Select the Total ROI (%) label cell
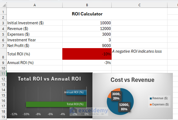Screen dimensions: 178x120 point(34,54)
